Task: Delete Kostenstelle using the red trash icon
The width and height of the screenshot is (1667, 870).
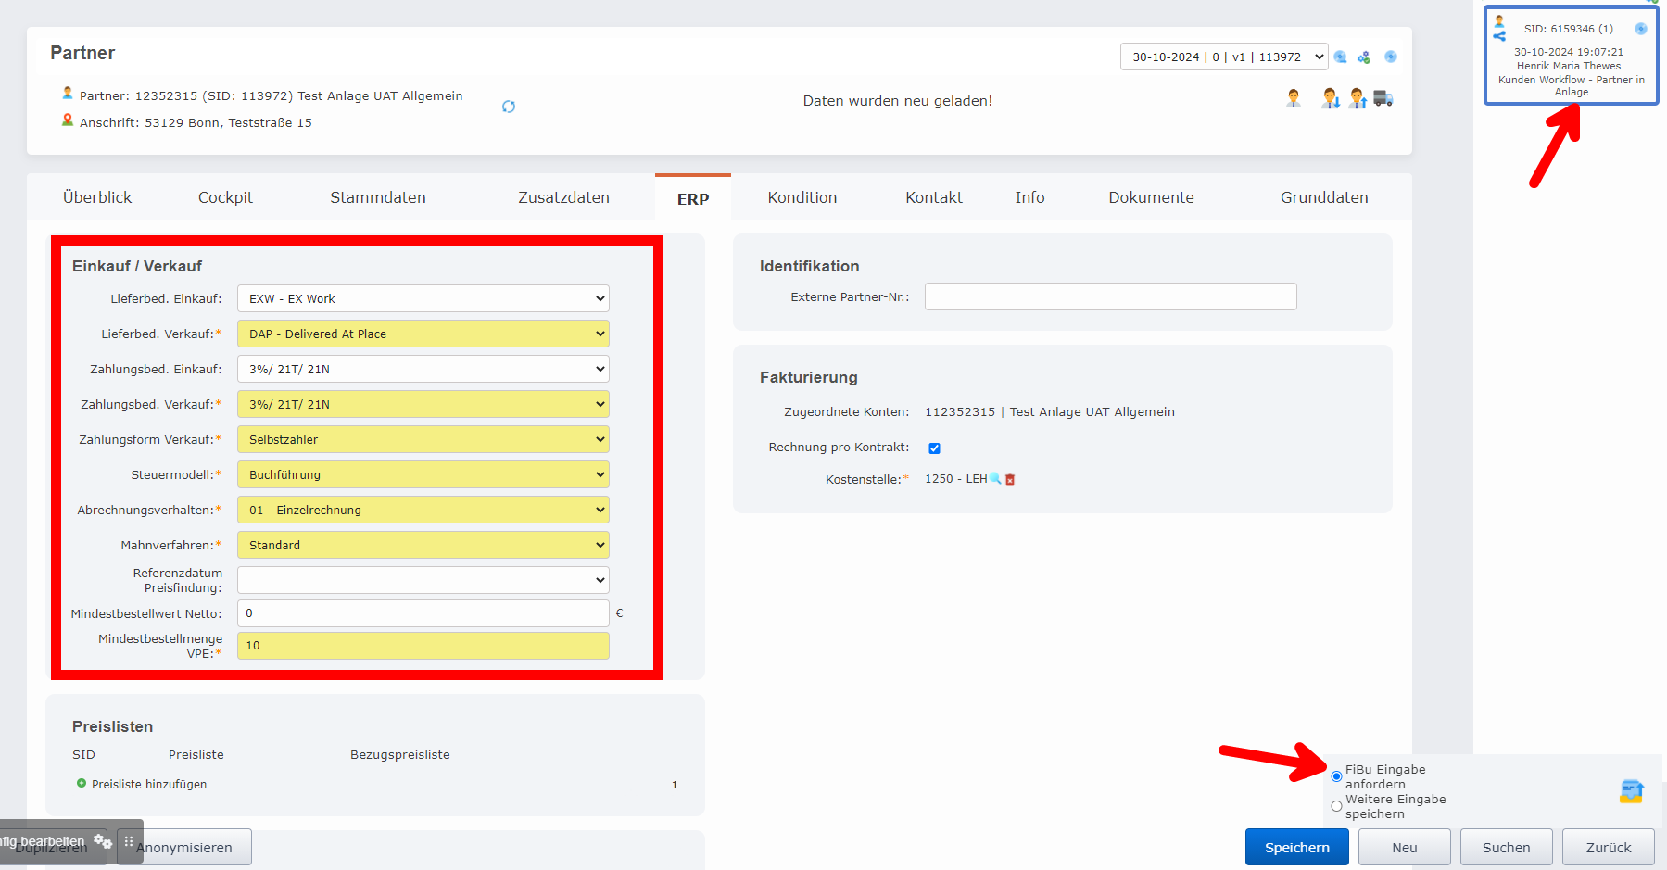Action: (x=1010, y=480)
